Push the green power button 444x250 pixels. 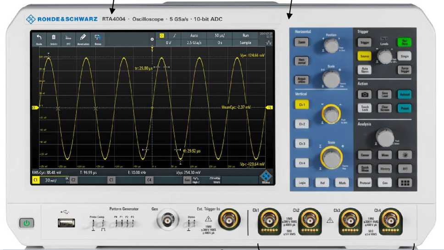(x=27, y=223)
